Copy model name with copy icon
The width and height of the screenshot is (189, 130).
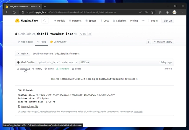pos(76,34)
